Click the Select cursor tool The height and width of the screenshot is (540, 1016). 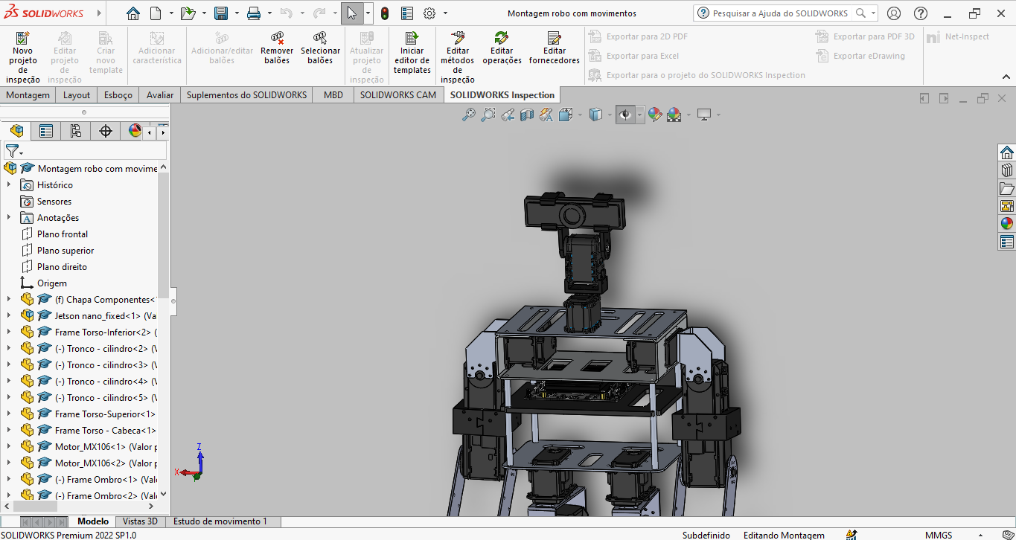click(352, 13)
